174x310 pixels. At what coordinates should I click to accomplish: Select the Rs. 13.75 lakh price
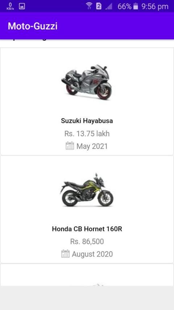87,134
